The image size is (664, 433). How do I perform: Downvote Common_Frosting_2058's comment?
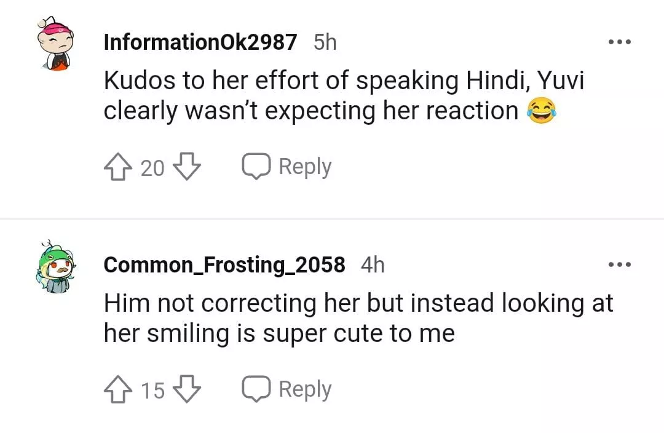click(188, 389)
